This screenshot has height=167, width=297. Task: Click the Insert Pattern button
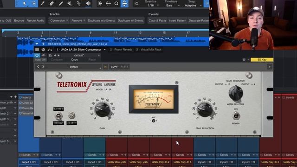coord(177,20)
